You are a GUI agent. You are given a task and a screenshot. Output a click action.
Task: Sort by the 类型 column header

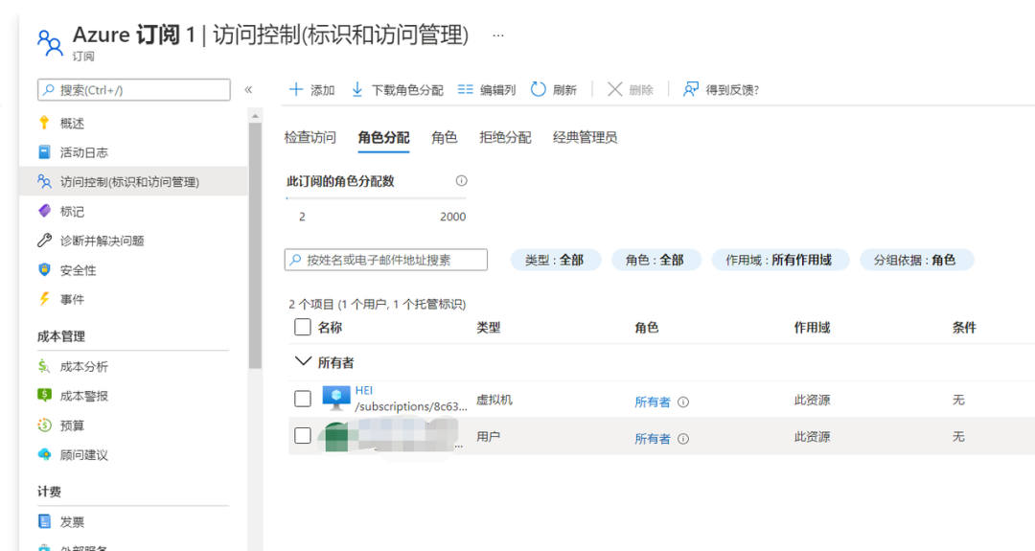click(489, 328)
